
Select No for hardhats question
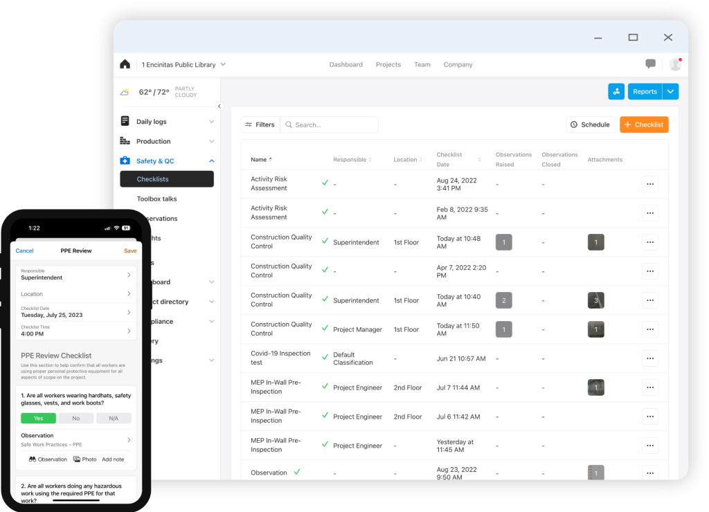click(x=75, y=418)
